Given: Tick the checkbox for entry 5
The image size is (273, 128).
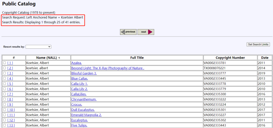Looking at the screenshot, I should (5, 84).
